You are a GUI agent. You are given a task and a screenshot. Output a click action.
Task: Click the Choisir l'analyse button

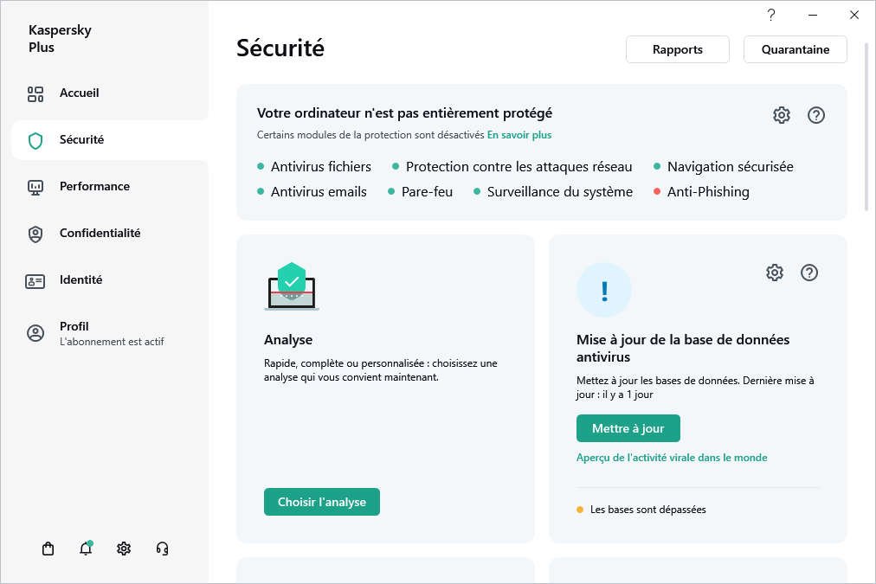(x=321, y=501)
